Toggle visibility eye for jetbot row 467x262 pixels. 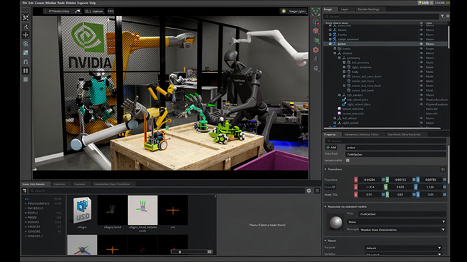click(421, 44)
